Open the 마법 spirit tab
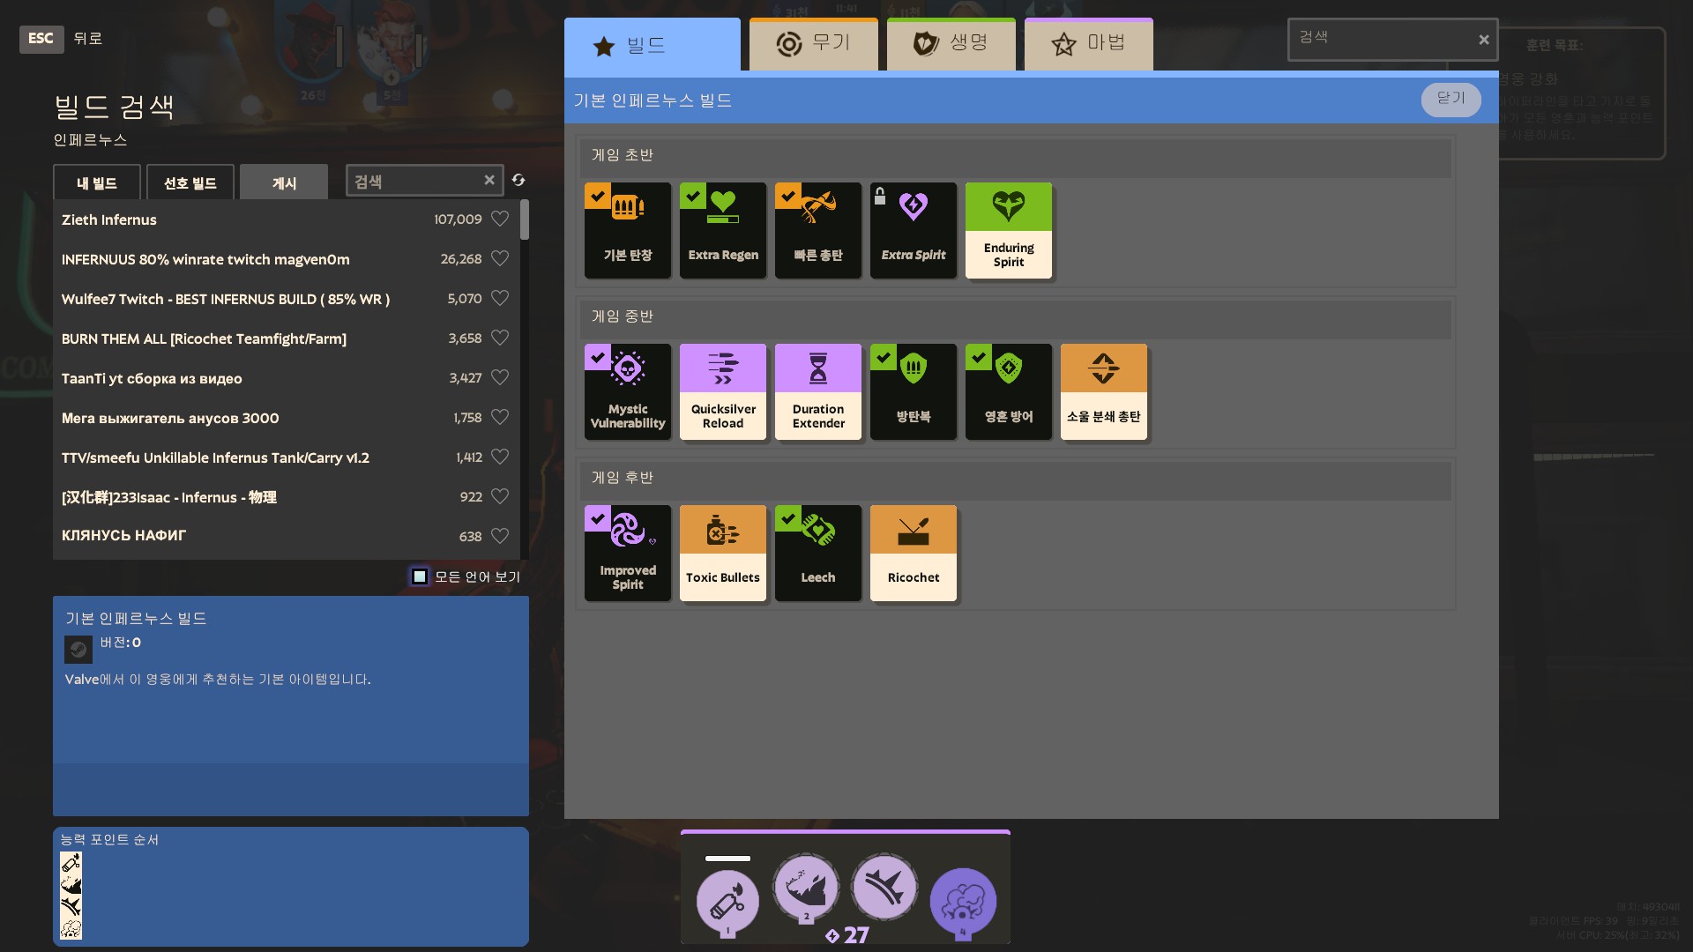Viewport: 1693px width, 952px height. 1089,44
